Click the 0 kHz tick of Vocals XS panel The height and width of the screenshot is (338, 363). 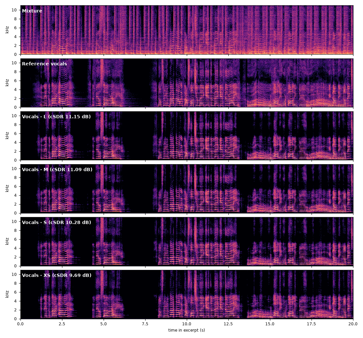16,319
